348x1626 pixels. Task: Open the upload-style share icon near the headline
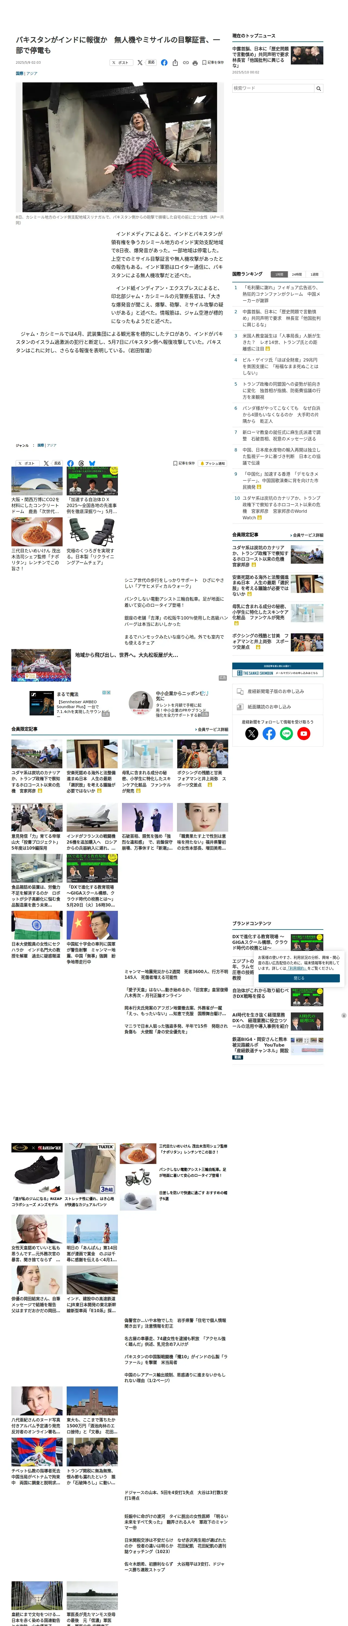tap(175, 63)
